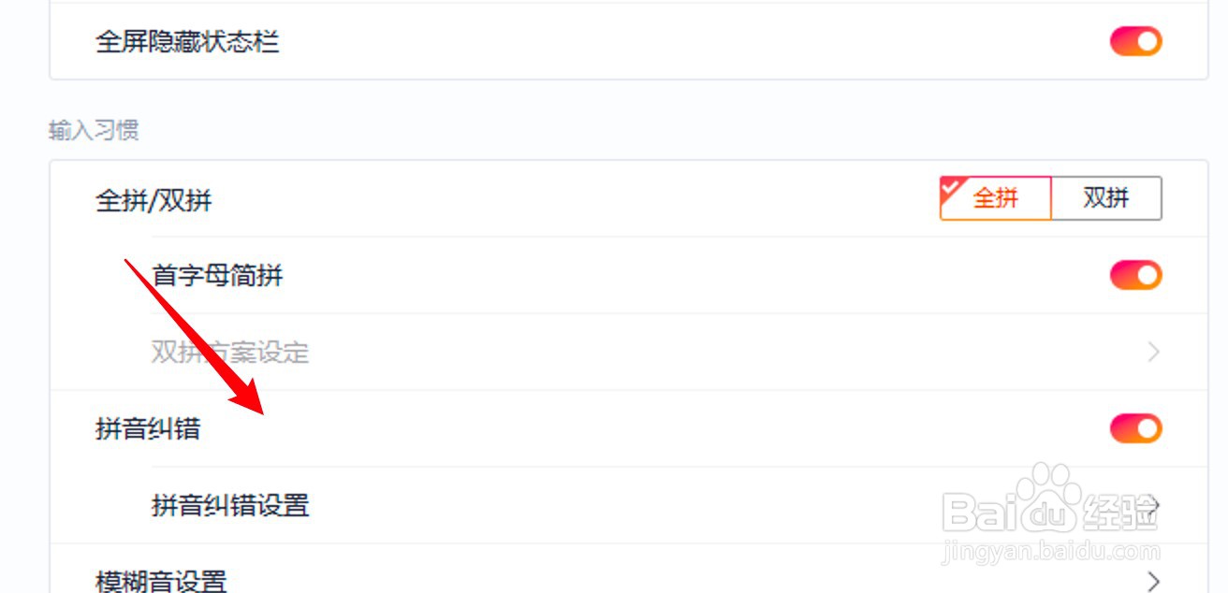Expand 拼音纠错设置 via its right arrow
The height and width of the screenshot is (593, 1228).
1155,506
